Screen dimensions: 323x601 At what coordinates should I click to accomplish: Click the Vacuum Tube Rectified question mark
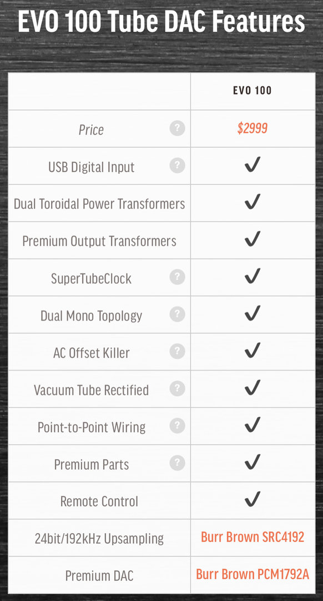pyautogui.click(x=178, y=388)
